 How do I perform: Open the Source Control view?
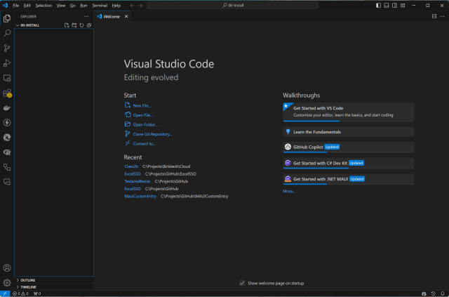click(7, 48)
